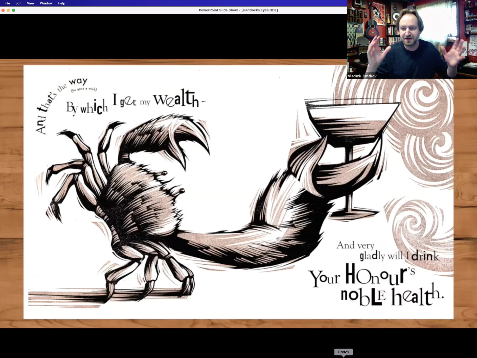Open the View menu
The height and width of the screenshot is (358, 477).
(30, 3)
